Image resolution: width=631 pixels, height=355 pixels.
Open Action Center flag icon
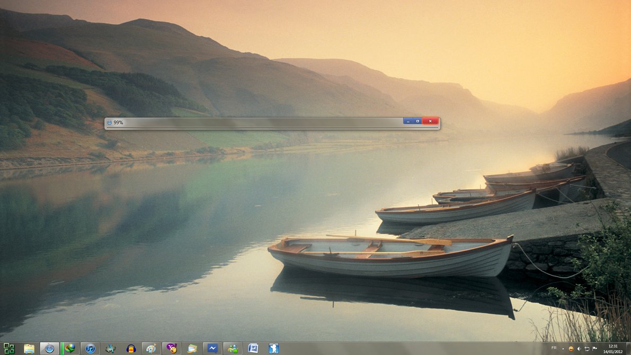click(594, 349)
